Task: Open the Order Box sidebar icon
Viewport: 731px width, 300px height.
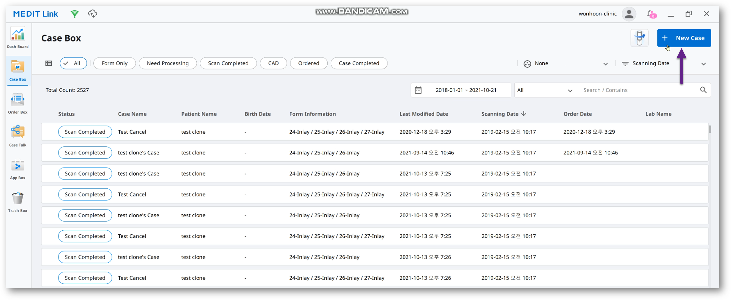Action: tap(18, 103)
